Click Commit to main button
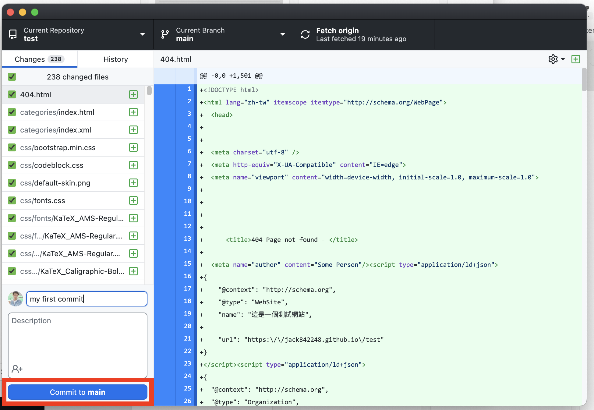The height and width of the screenshot is (410, 594). pos(77,392)
